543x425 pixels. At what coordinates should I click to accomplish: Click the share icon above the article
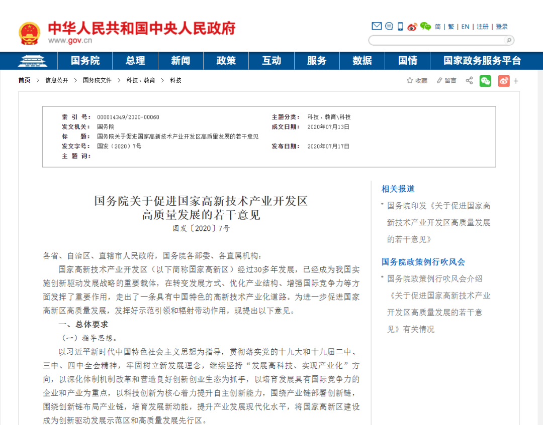coord(469,81)
